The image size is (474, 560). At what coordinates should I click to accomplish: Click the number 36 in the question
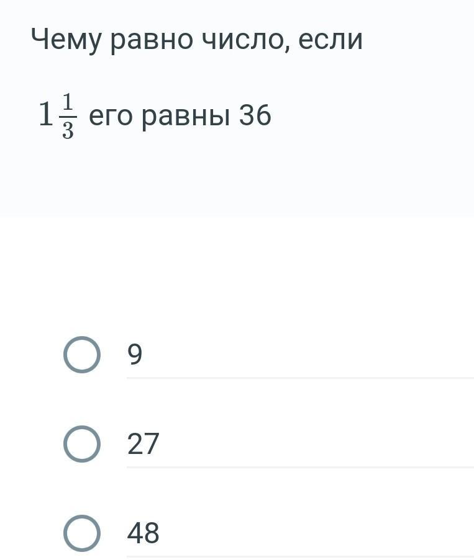(255, 115)
